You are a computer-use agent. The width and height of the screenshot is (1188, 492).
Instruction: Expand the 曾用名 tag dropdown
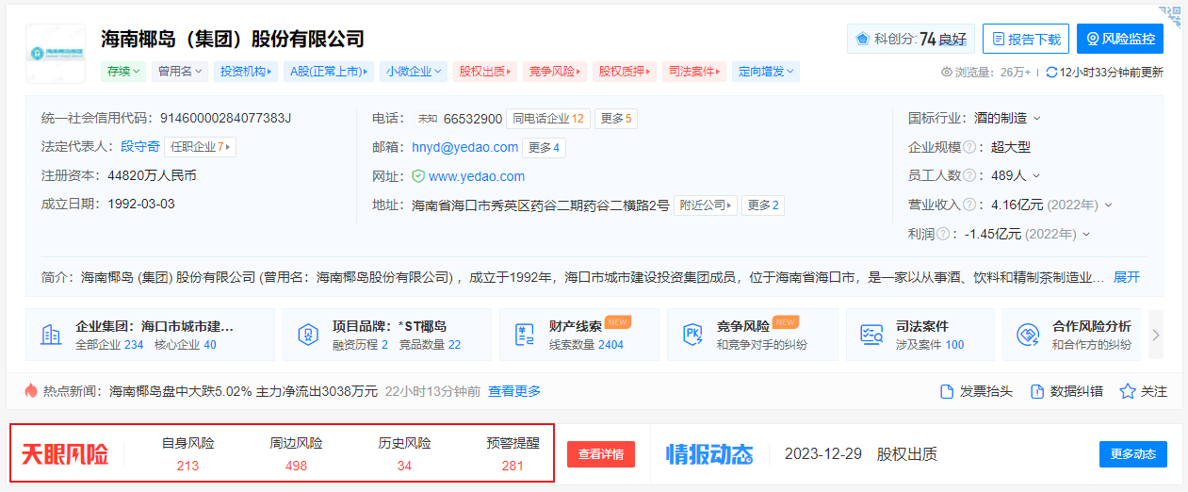tap(181, 72)
